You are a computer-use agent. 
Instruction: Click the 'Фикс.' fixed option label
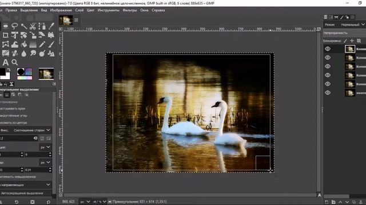tap(5, 130)
